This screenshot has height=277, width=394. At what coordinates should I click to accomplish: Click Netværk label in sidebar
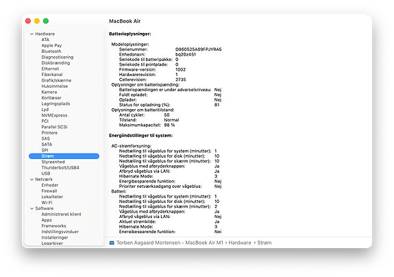click(x=44, y=179)
